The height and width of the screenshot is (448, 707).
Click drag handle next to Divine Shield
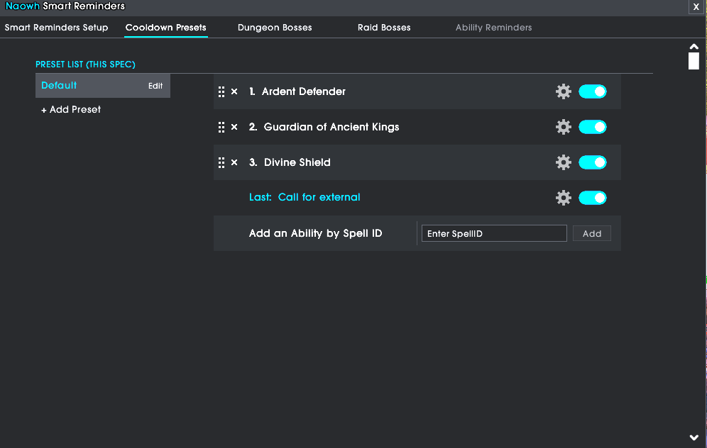click(x=221, y=162)
